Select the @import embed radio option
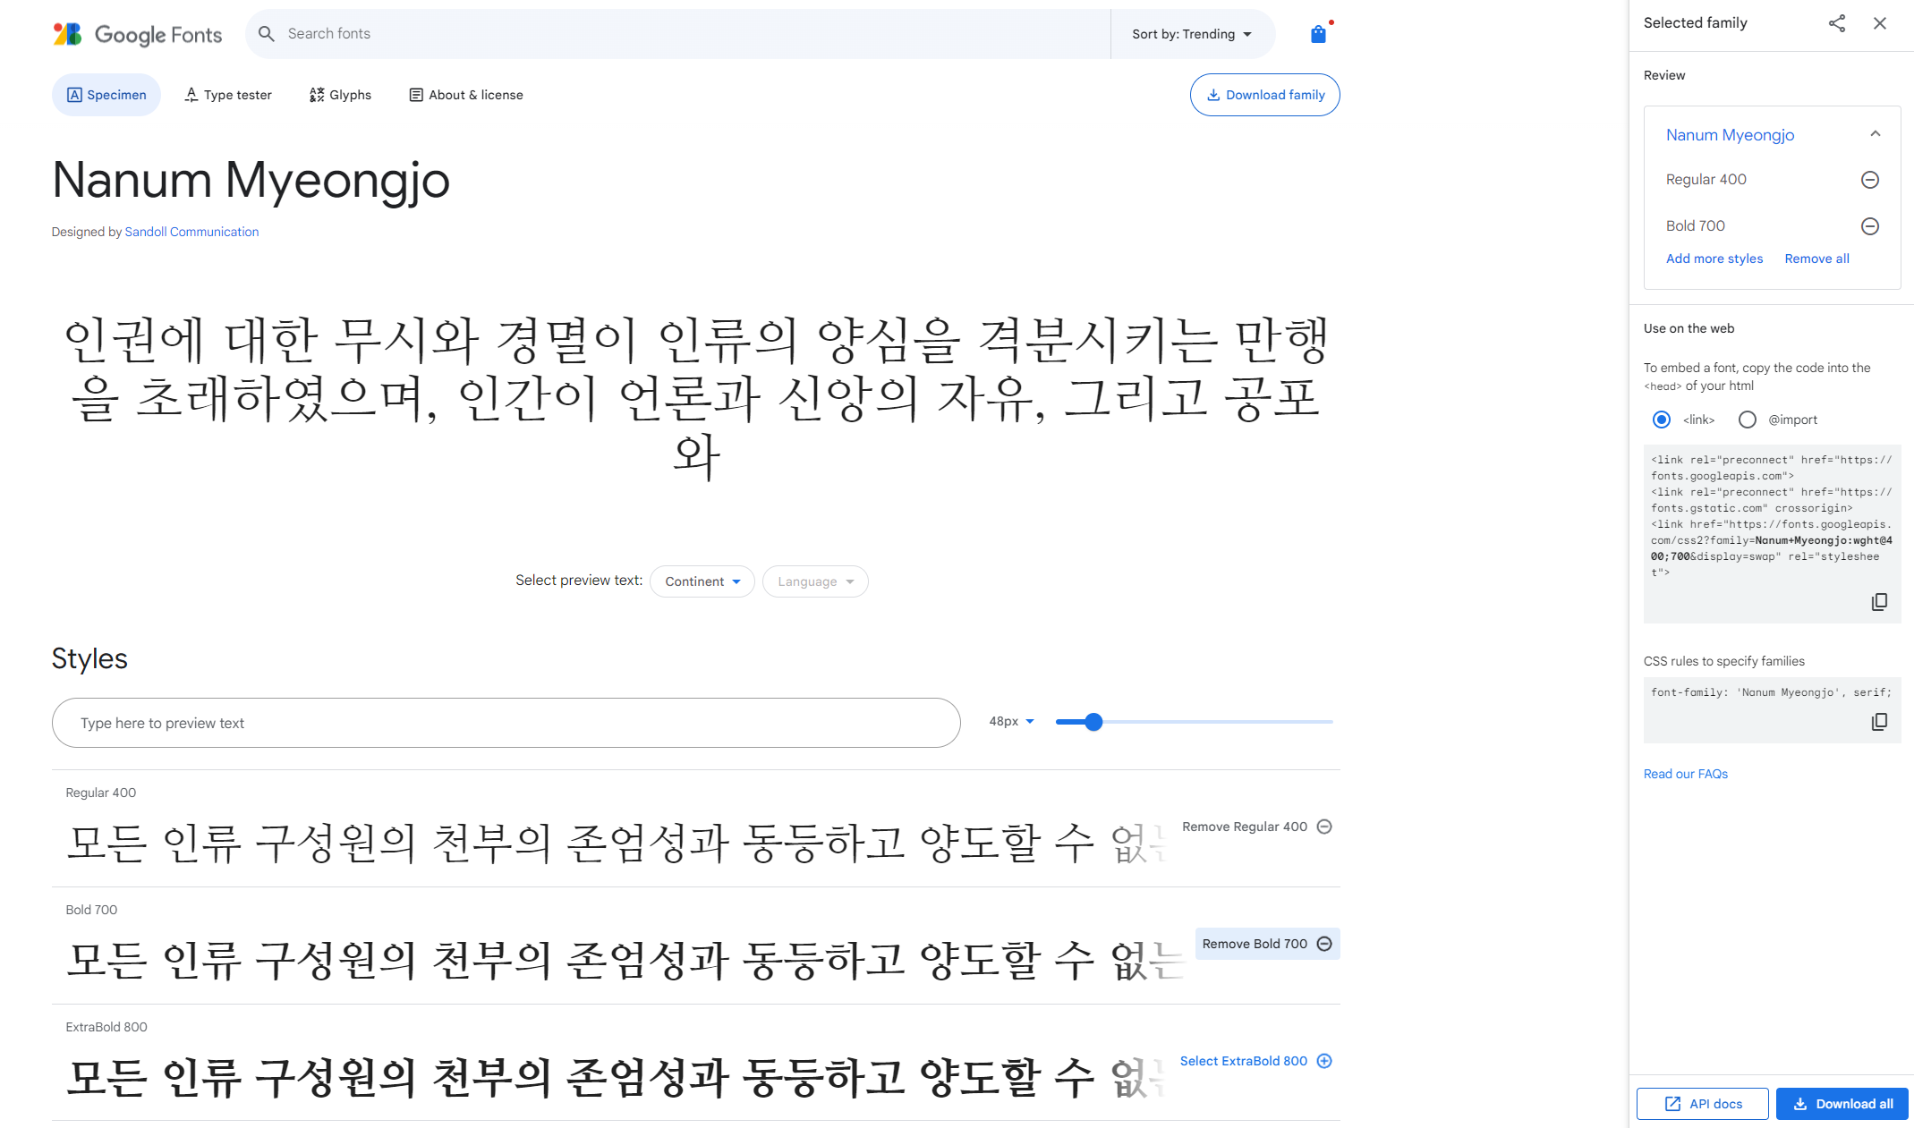The image size is (1914, 1128). click(x=1747, y=420)
